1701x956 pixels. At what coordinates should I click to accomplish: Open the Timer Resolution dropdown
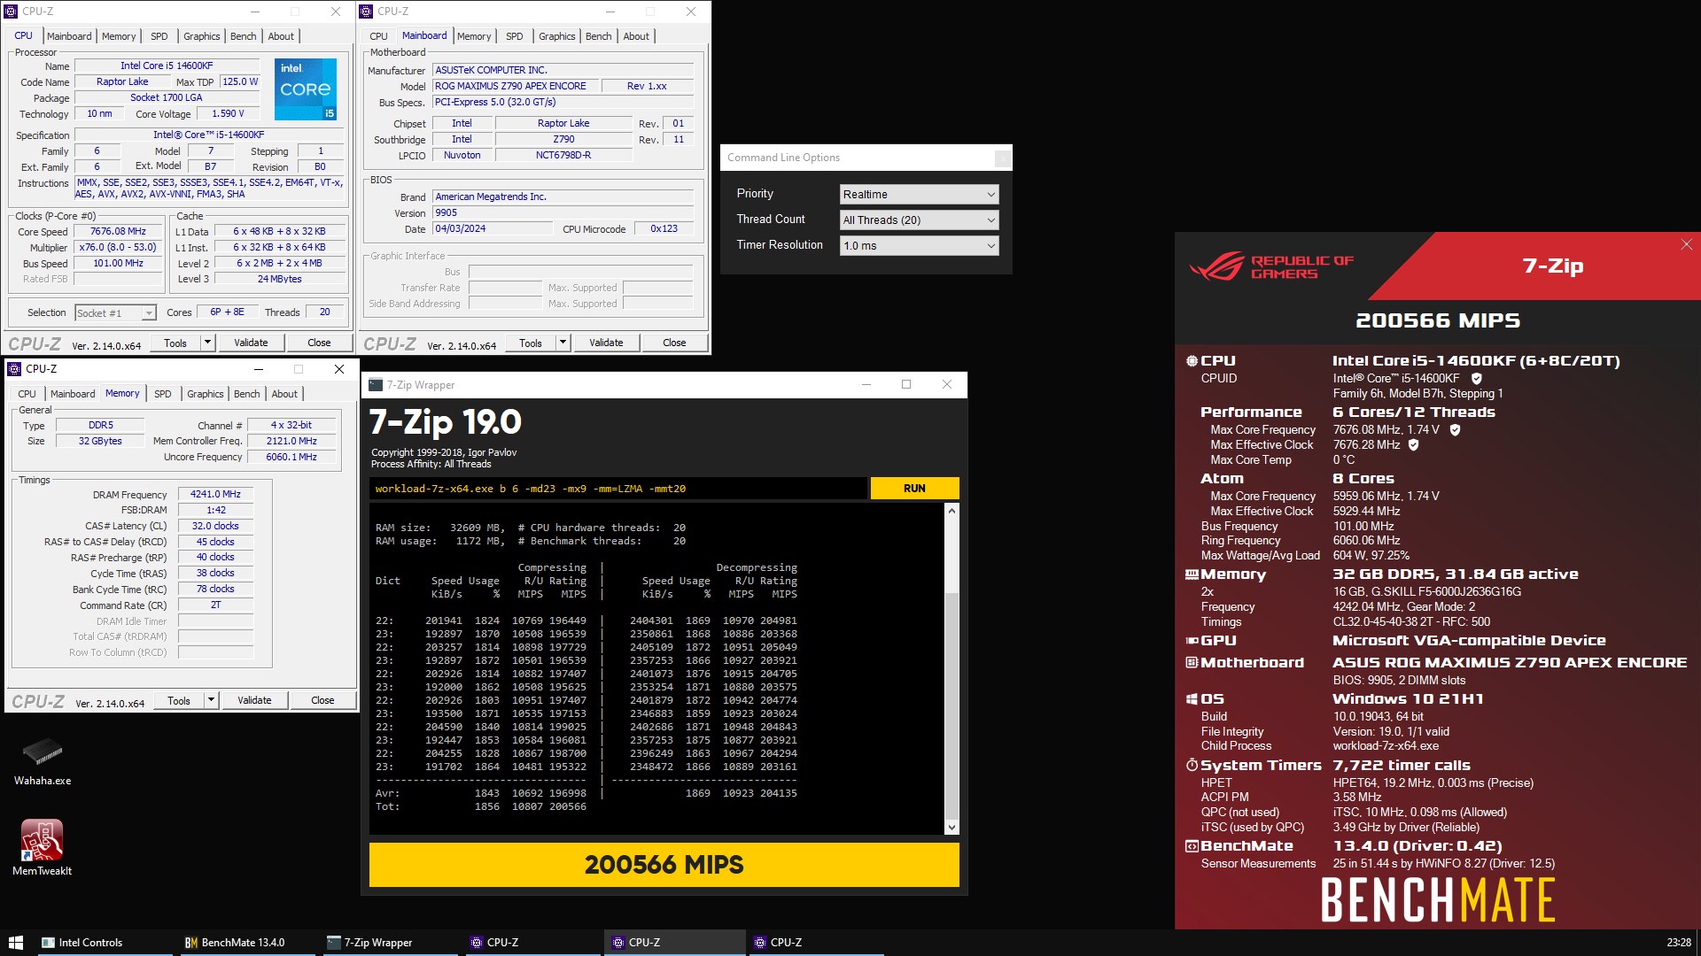[x=919, y=246]
